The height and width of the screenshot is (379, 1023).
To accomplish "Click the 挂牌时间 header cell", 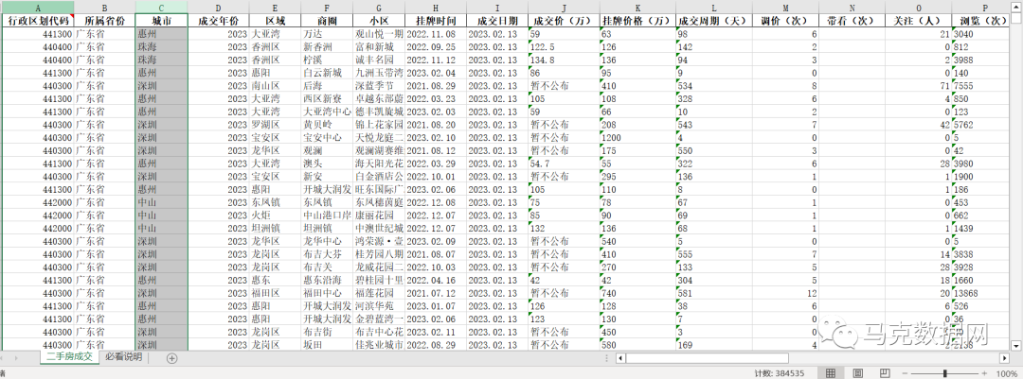I will click(436, 20).
